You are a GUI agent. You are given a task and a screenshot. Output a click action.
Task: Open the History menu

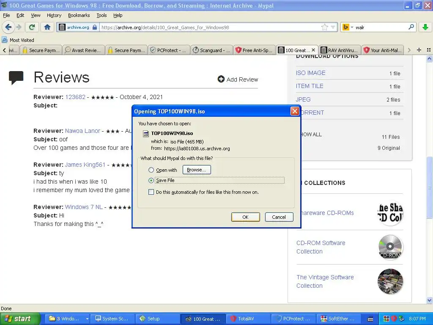54,15
